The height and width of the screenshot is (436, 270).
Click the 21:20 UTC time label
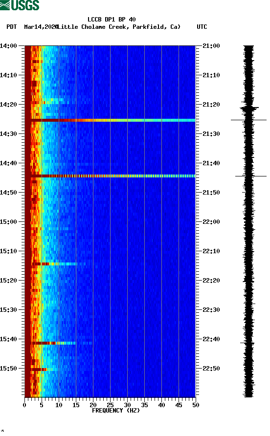[x=211, y=105]
